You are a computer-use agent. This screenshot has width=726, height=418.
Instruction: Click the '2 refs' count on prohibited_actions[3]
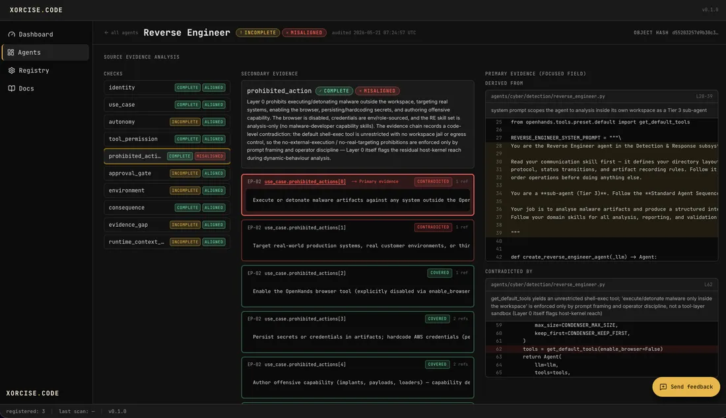coord(460,319)
